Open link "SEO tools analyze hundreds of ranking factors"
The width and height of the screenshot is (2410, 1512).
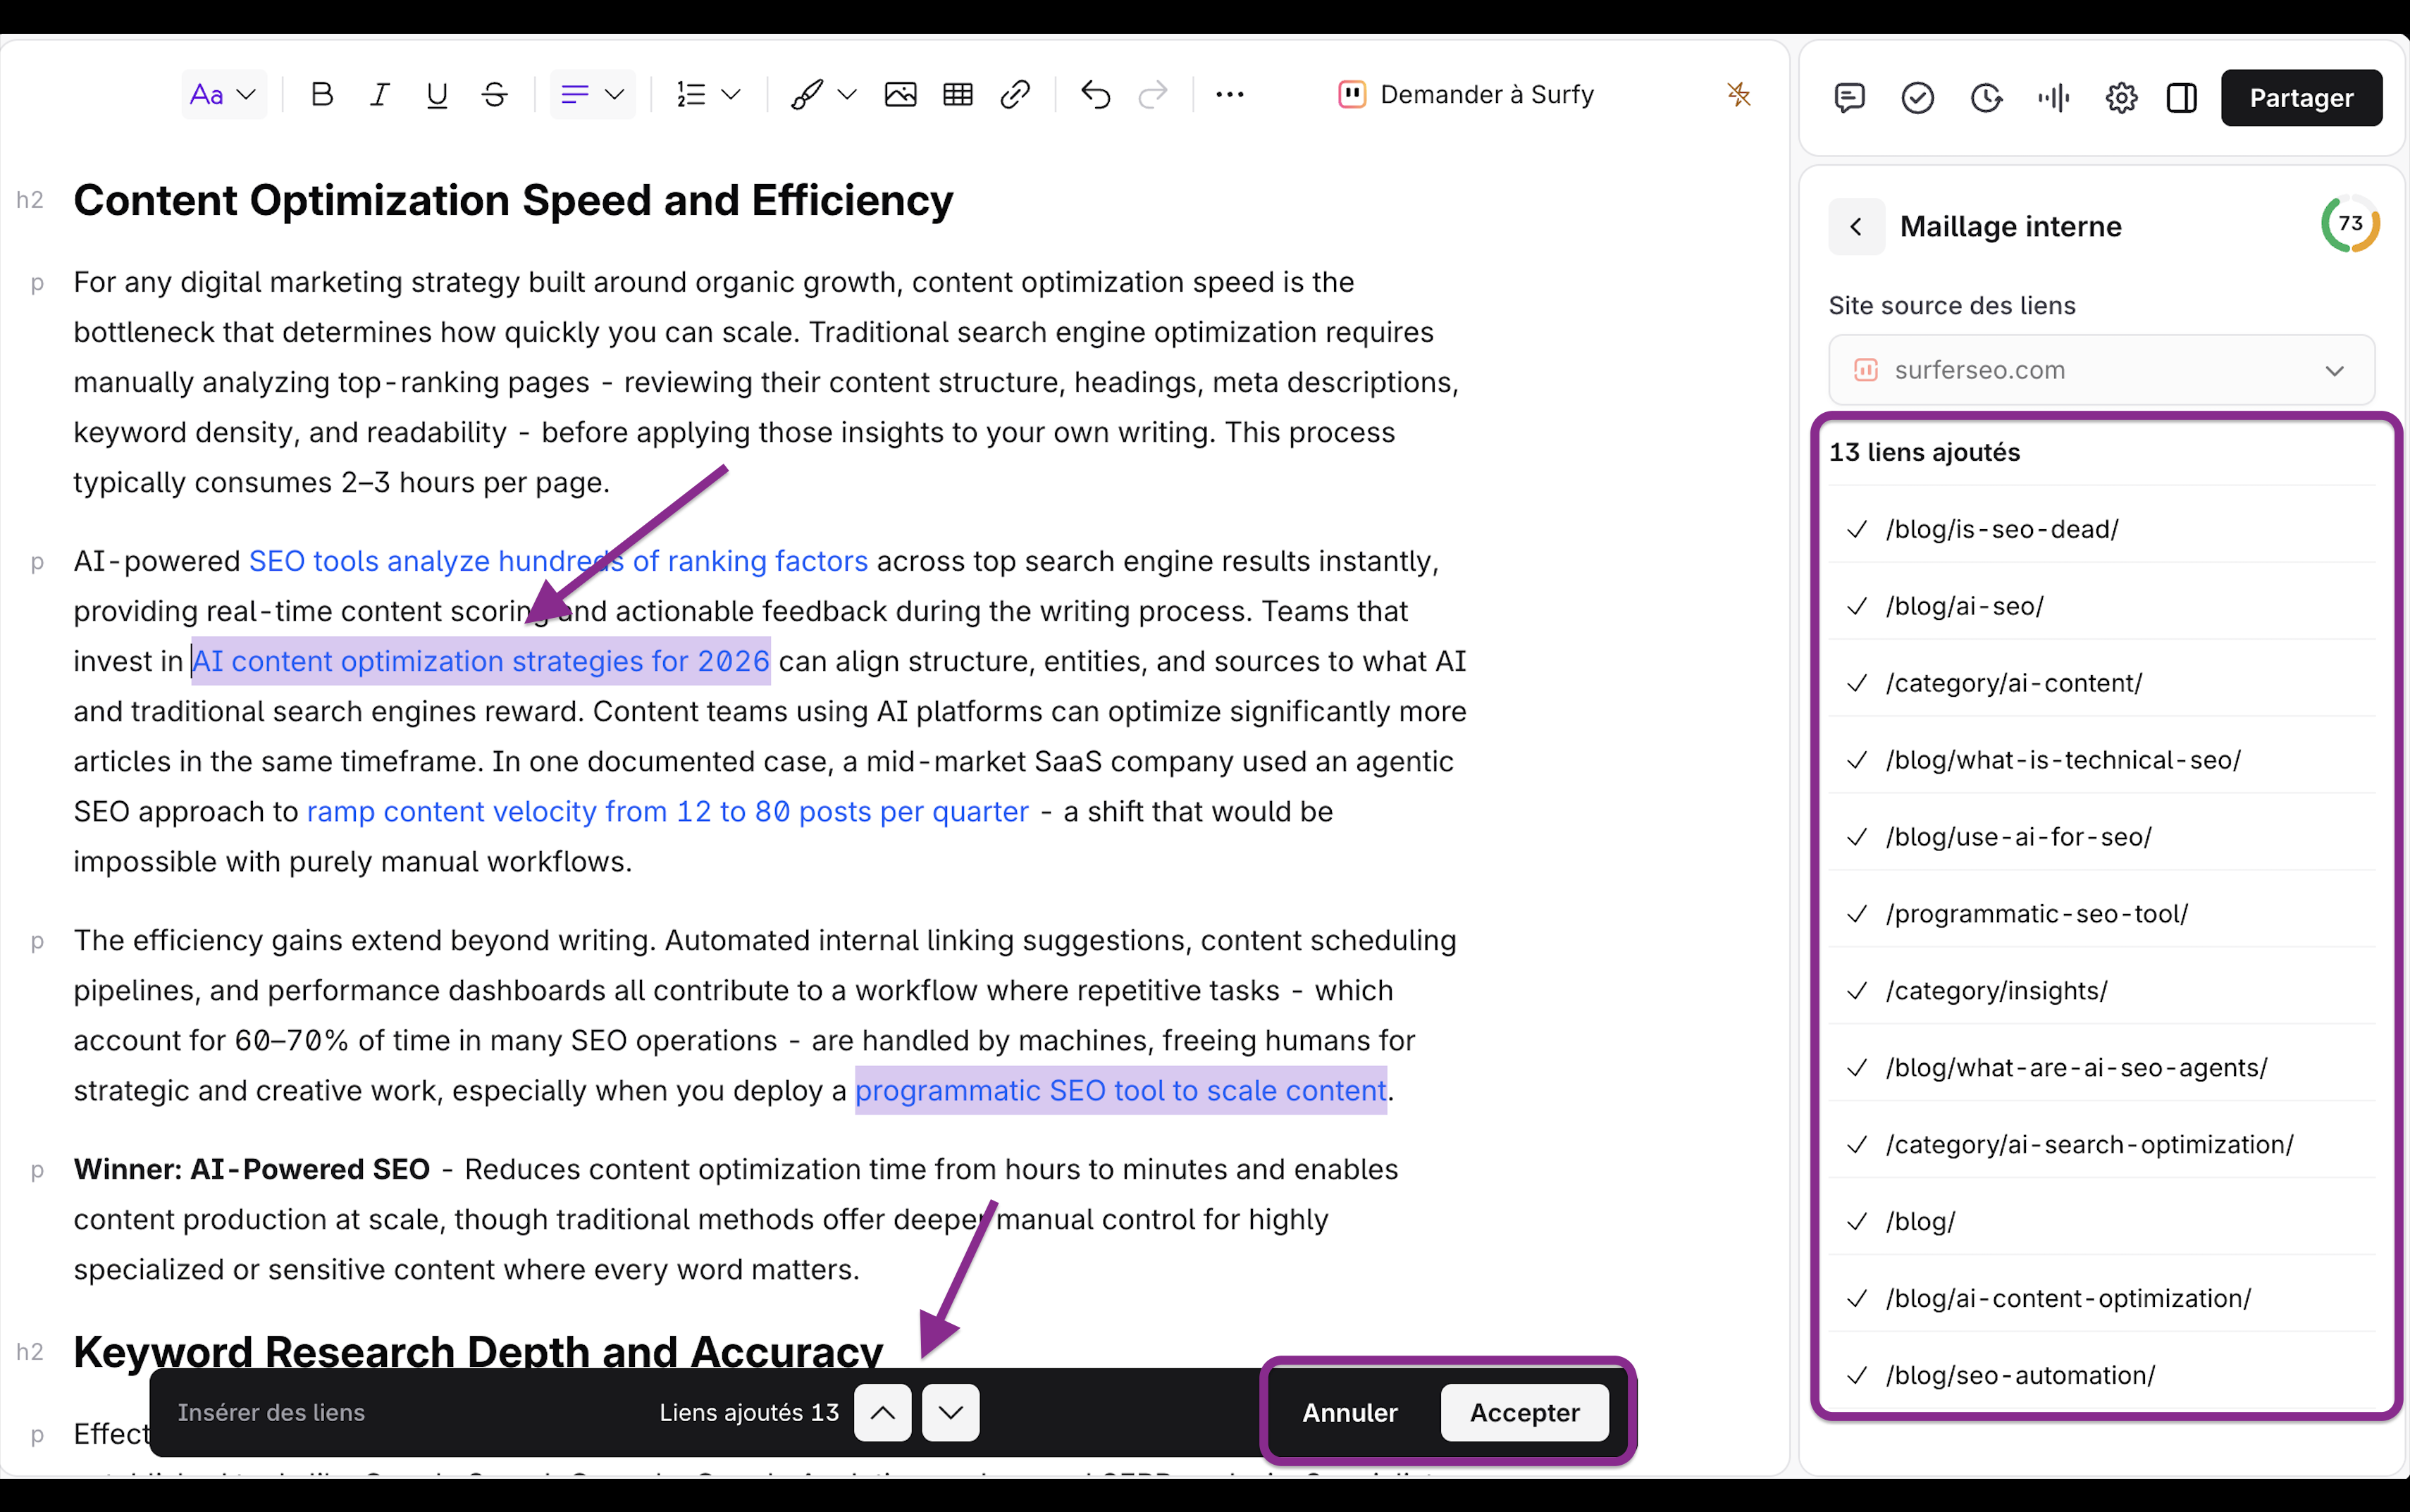click(558, 562)
